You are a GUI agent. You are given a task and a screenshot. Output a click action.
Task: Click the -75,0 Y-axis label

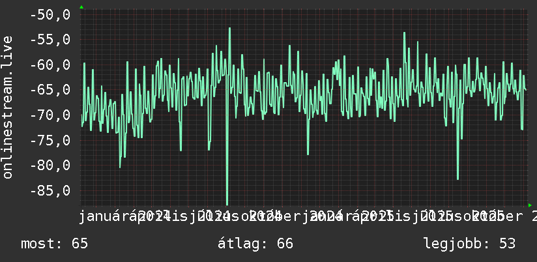[x=50, y=140]
